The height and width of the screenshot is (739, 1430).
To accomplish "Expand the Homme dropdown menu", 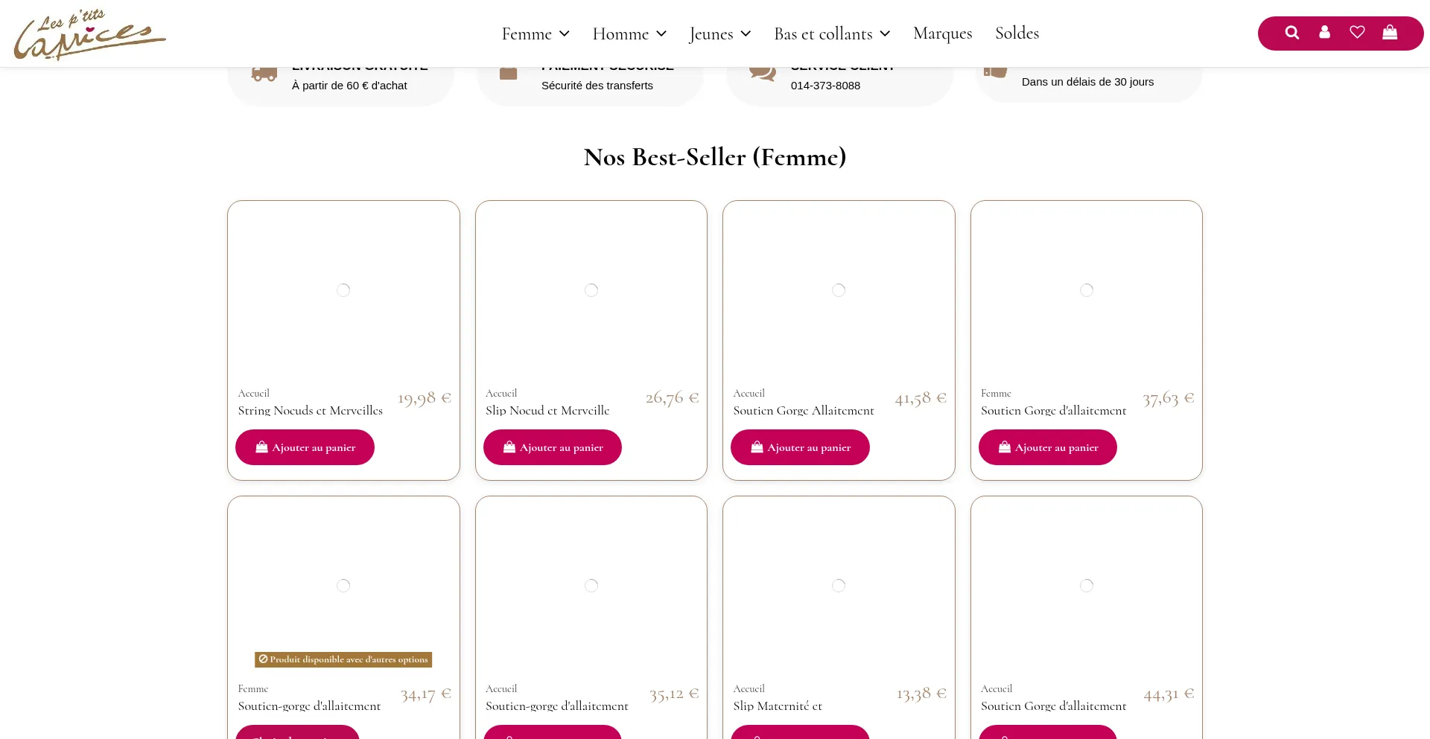I will 629,33.
